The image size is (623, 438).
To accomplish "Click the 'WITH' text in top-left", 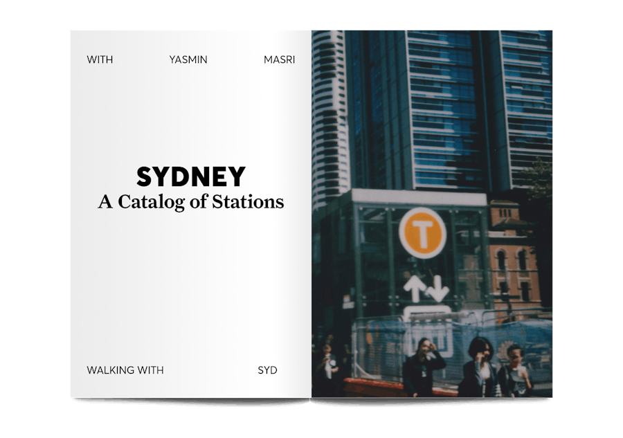I will (100, 60).
